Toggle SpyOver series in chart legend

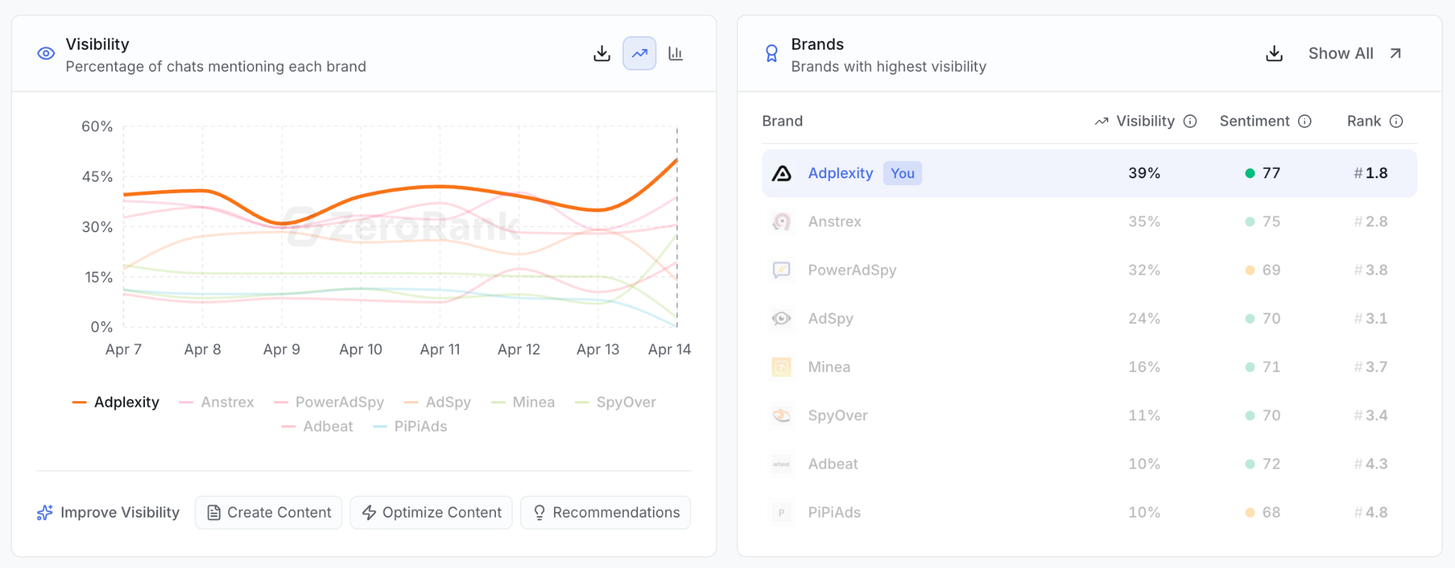coord(615,402)
